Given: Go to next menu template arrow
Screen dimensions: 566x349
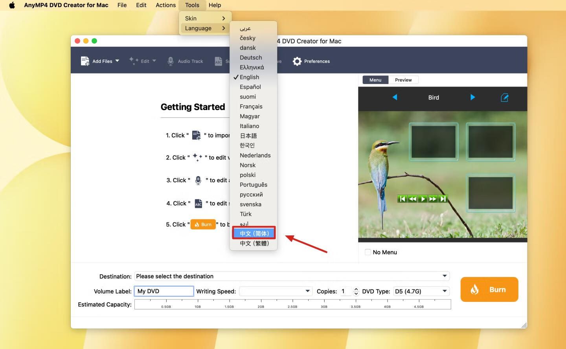Looking at the screenshot, I should 472,97.
